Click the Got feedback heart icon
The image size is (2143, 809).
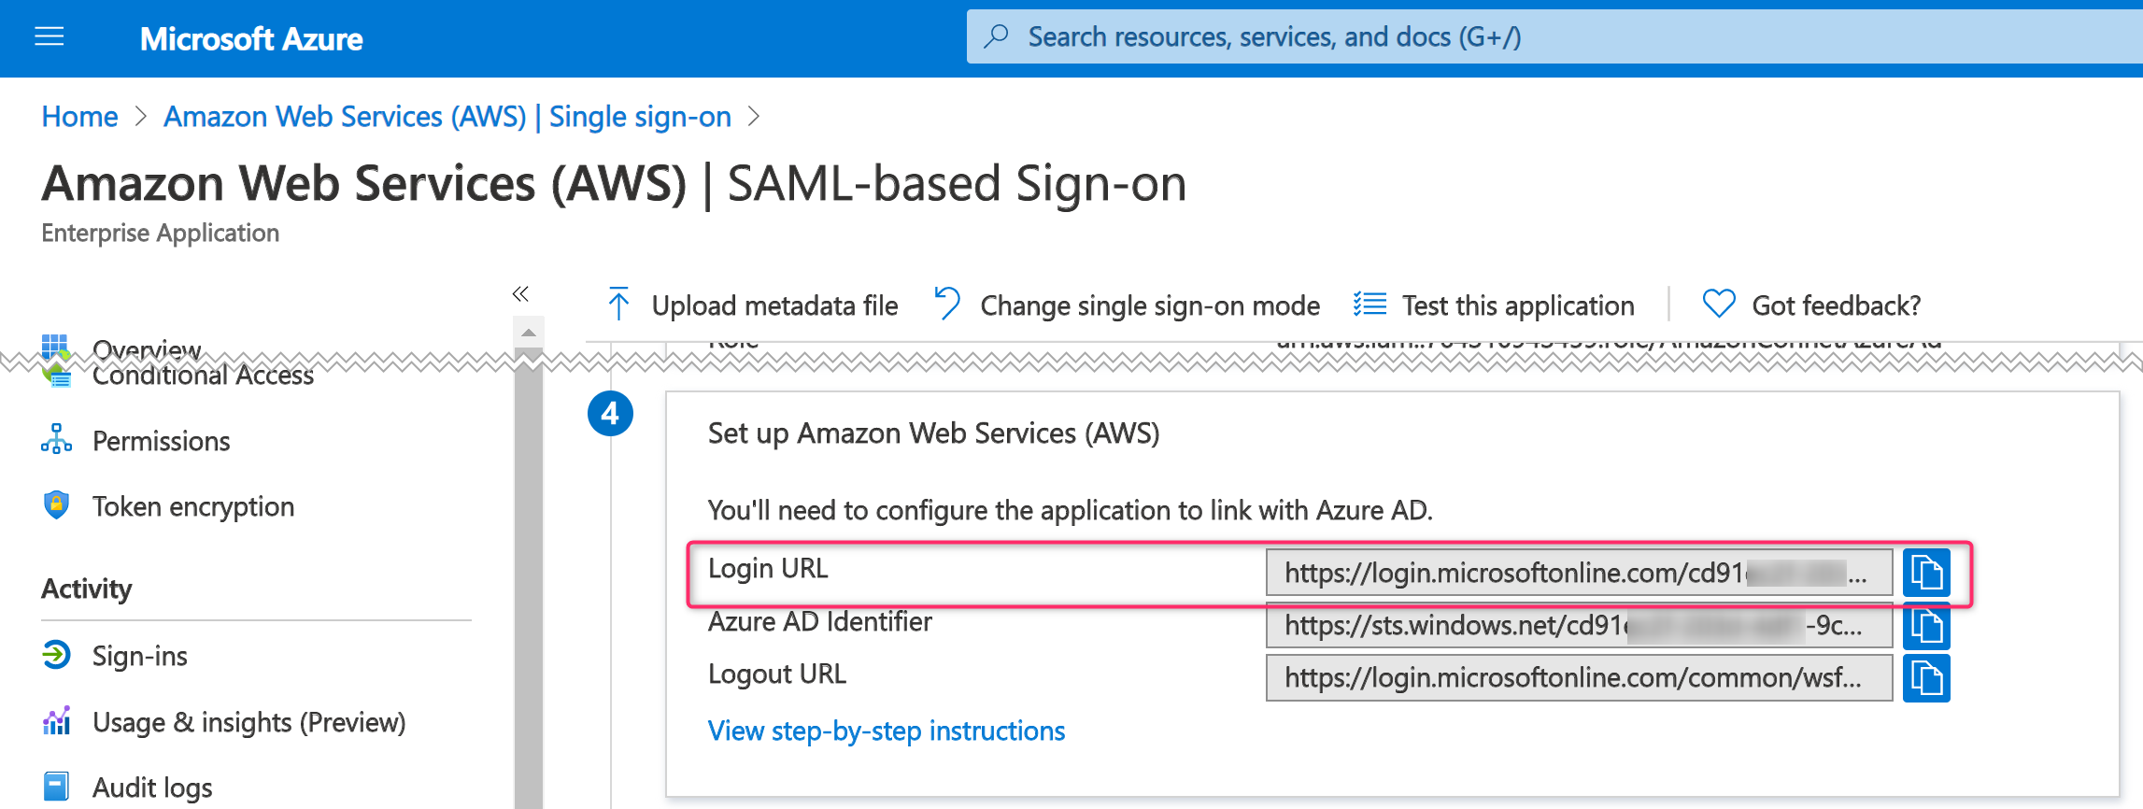coord(1718,305)
